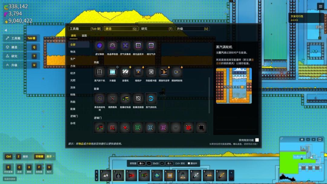Image resolution: width=327 pixels, height=184 pixels.
Task: Select hotbar slot 5 item
Action: pyautogui.click(x=157, y=176)
